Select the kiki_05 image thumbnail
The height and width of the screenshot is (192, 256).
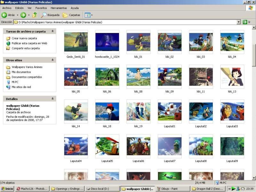pyautogui.click(x=76, y=77)
